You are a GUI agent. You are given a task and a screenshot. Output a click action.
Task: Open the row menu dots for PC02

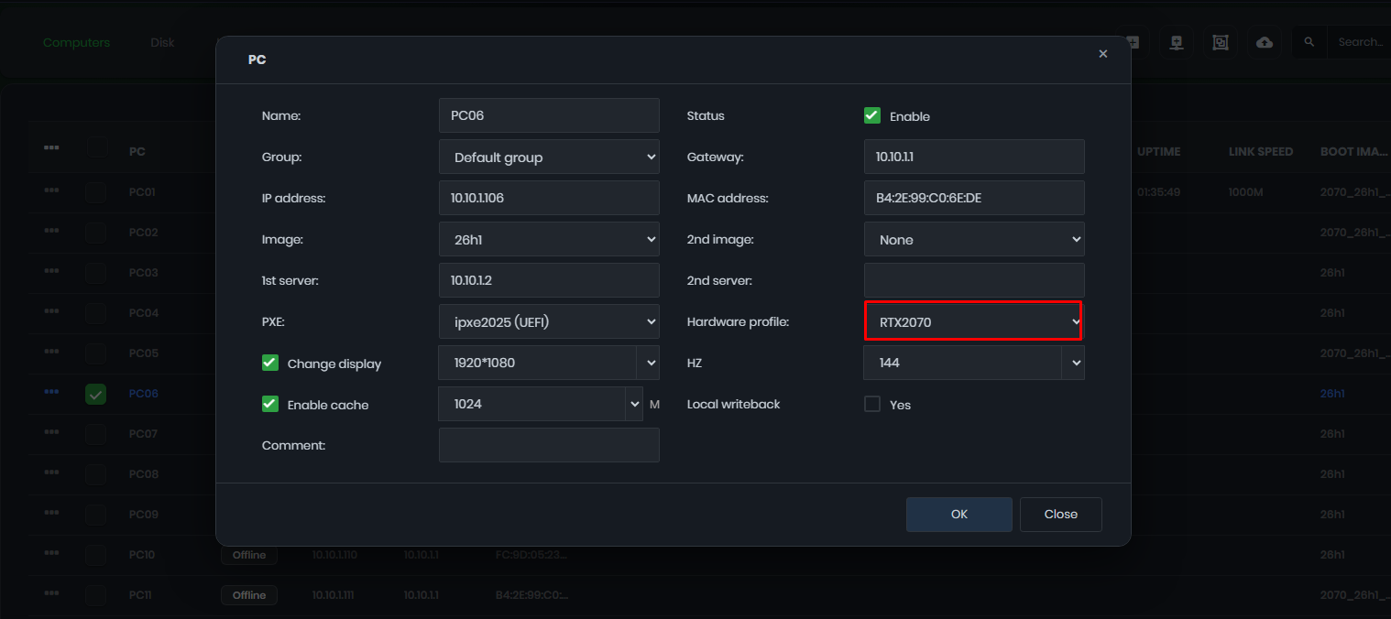[51, 230]
